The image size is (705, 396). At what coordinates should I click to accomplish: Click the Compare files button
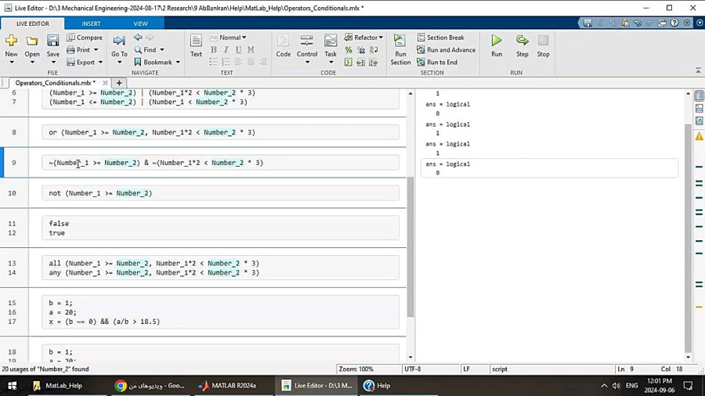[x=85, y=38]
